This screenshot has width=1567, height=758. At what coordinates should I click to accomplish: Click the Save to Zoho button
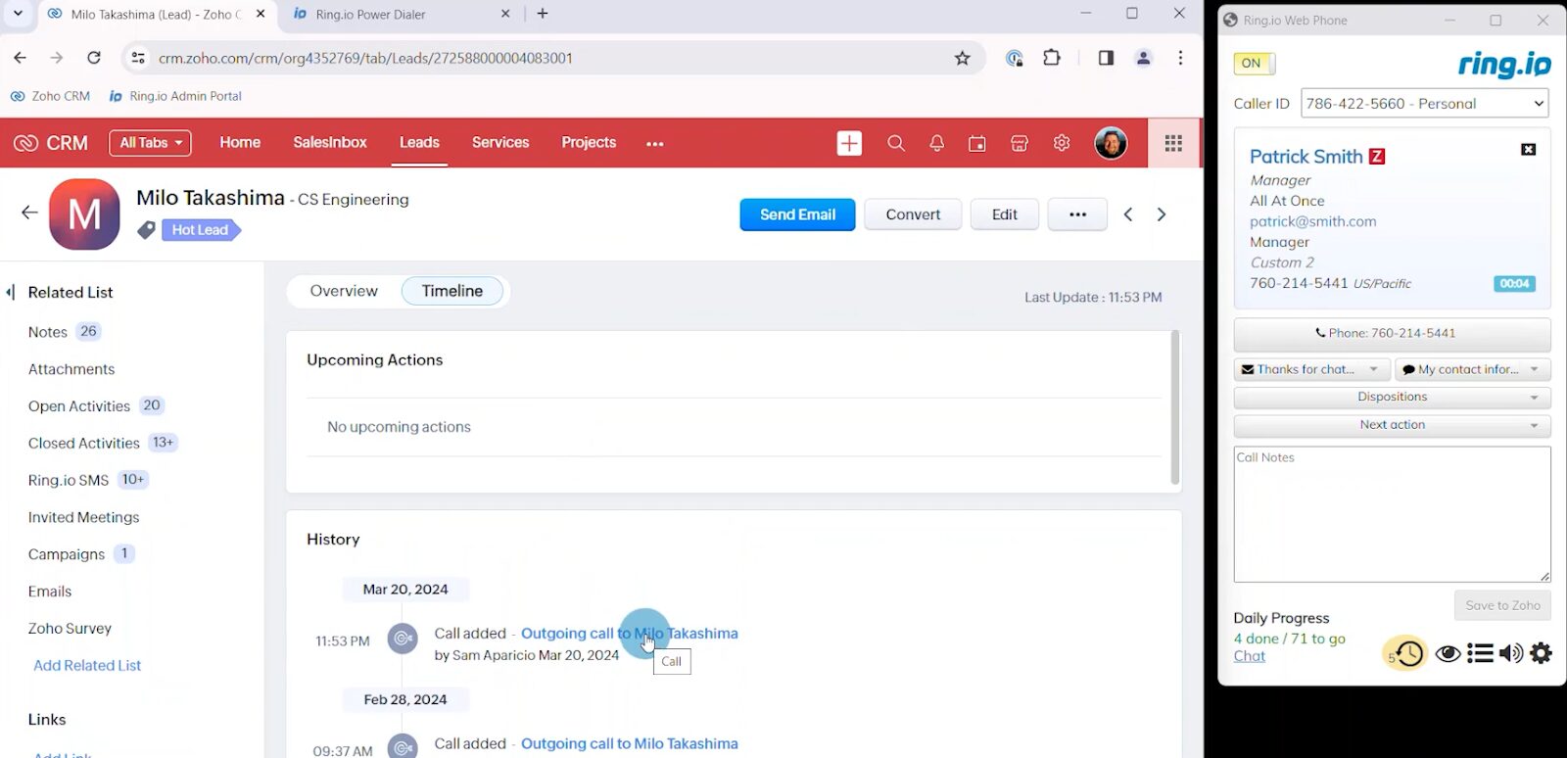tap(1502, 605)
